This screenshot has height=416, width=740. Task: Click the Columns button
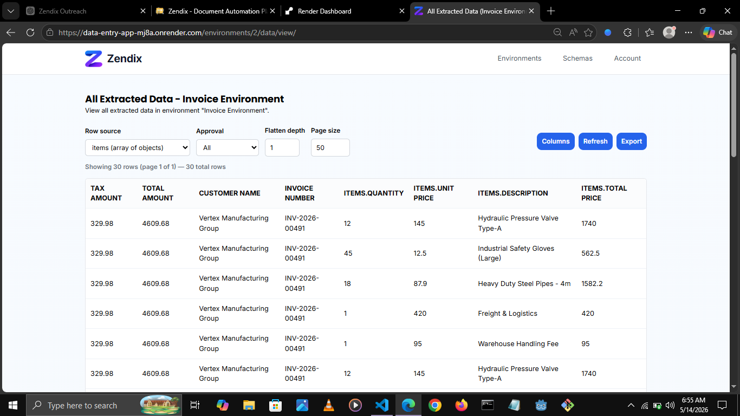(556, 141)
